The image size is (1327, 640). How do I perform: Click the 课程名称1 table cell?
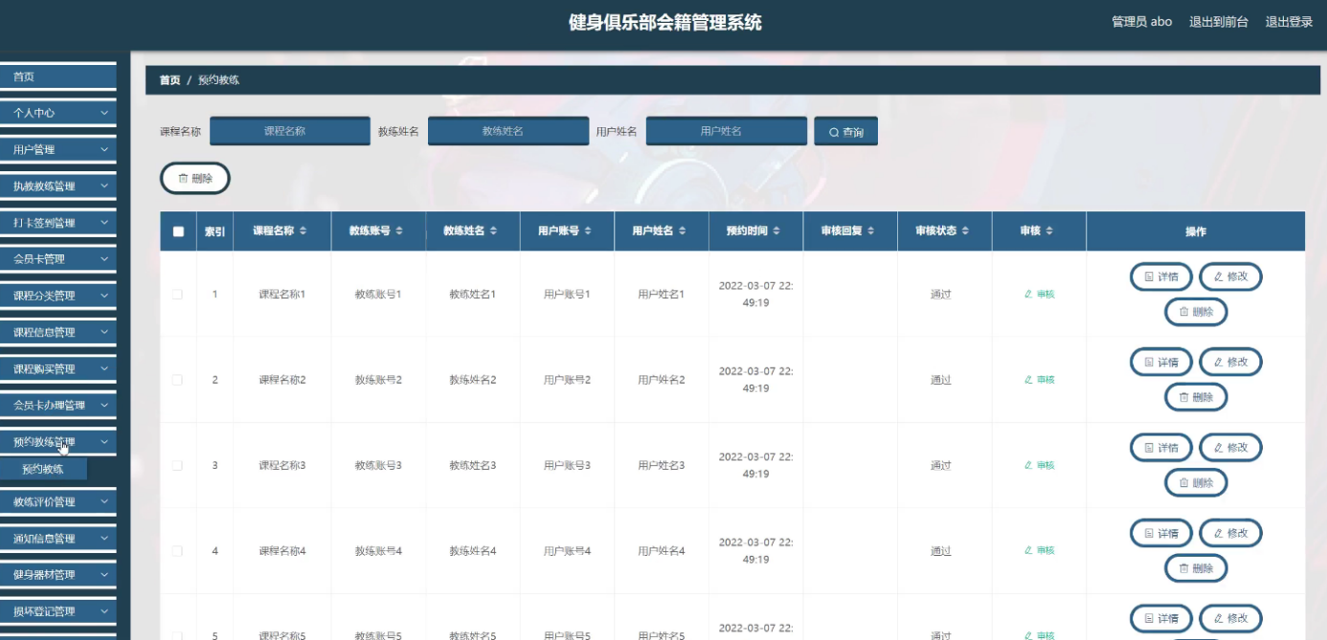pyautogui.click(x=282, y=295)
